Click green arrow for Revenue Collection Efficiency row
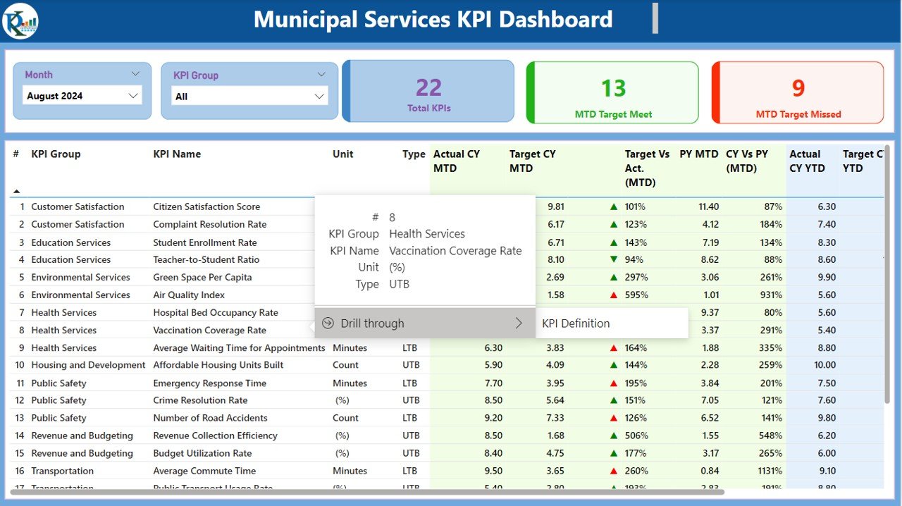 point(614,436)
